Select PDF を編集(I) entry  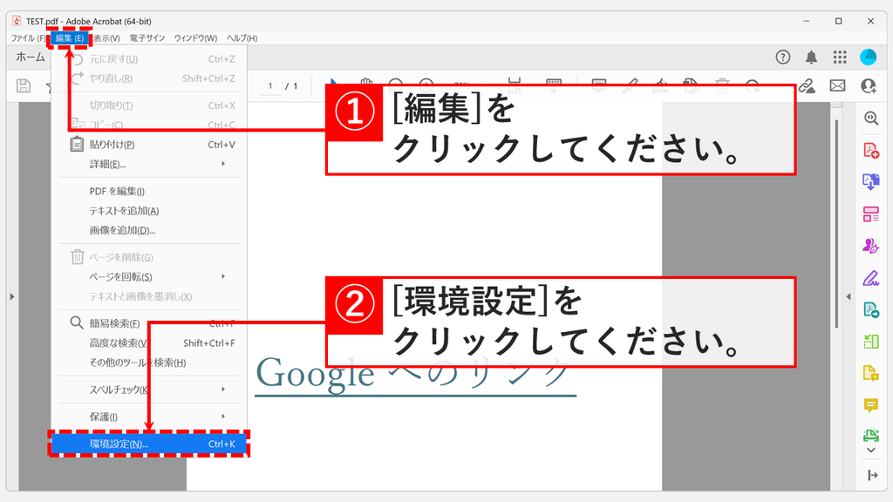[149, 191]
